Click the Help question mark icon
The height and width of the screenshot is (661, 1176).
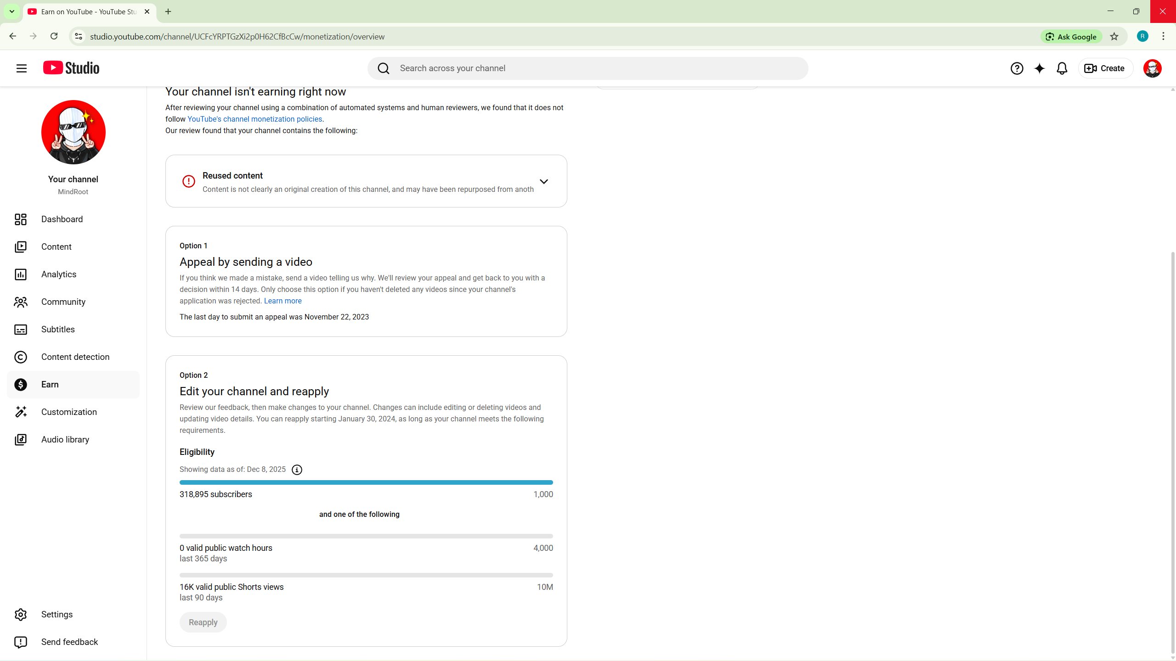(1017, 68)
